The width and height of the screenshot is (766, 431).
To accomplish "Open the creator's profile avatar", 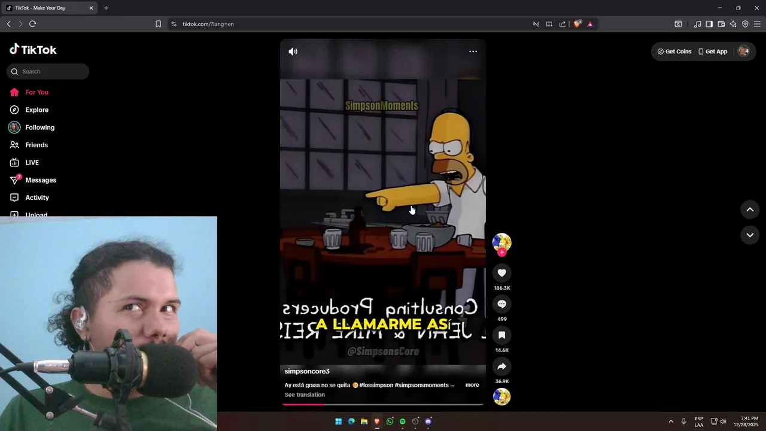I will [501, 242].
